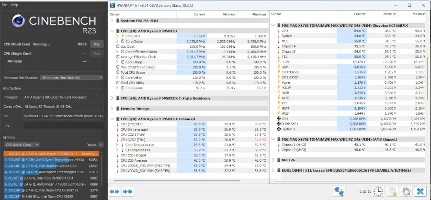Viewport: 431px width, 200px height.
Task: Collapse the Nuvoton NCT6687D sensor group
Action: click(x=273, y=25)
